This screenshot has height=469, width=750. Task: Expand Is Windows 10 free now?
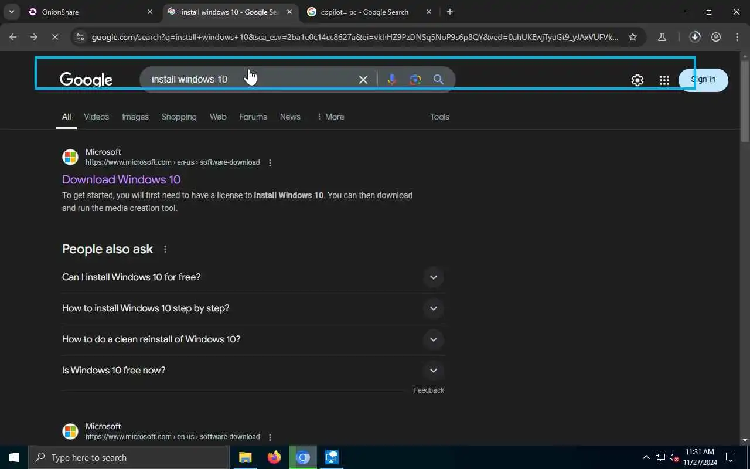click(253, 371)
